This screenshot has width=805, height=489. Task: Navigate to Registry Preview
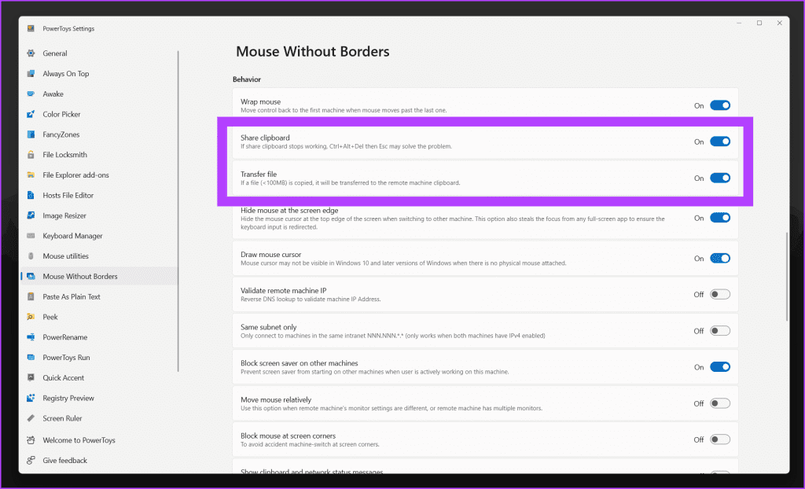coord(99,398)
